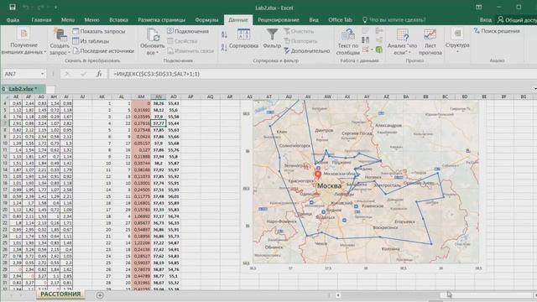
Task: Click the Москва label on the map chart
Action: click(x=329, y=186)
